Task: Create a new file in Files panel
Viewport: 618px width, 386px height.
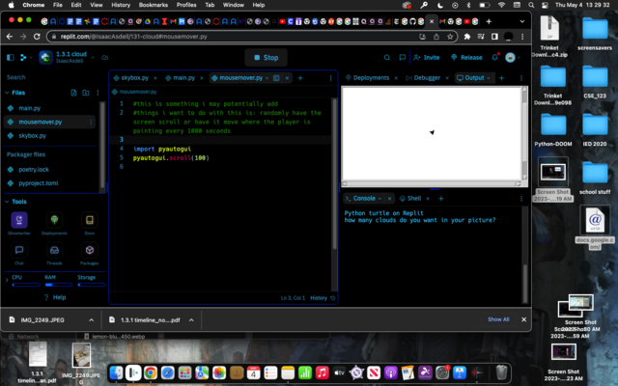Action: click(x=73, y=93)
